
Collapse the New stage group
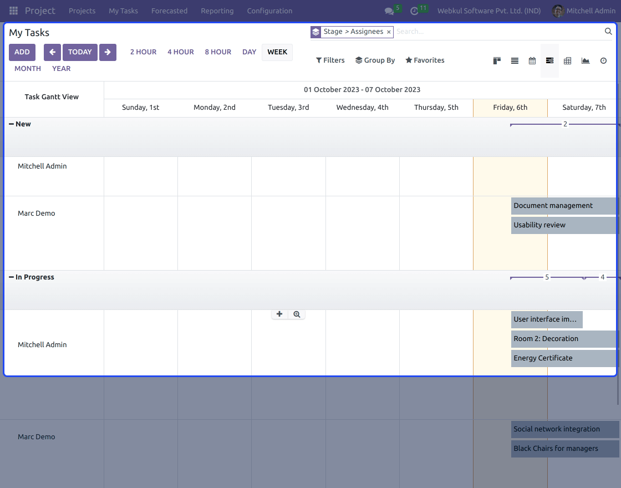coord(11,124)
